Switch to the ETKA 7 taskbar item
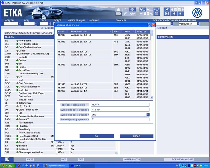210x168 pixels. [82, 166]
